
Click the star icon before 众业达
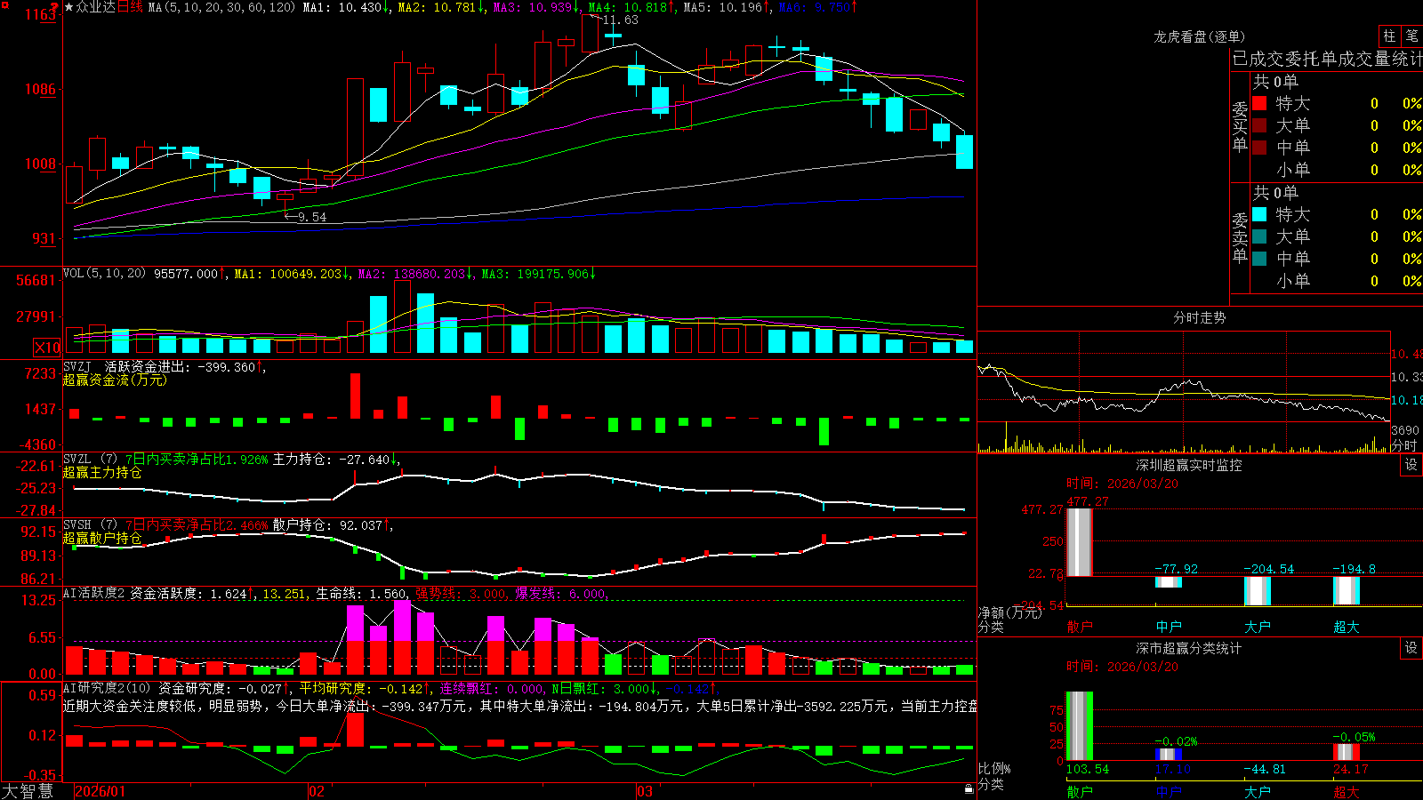[x=68, y=7]
